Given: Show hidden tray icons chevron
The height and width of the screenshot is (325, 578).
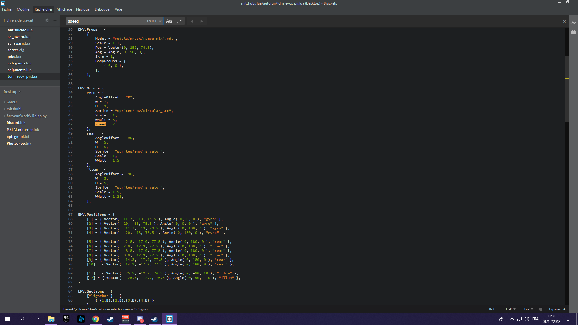Looking at the screenshot, I should point(512,319).
